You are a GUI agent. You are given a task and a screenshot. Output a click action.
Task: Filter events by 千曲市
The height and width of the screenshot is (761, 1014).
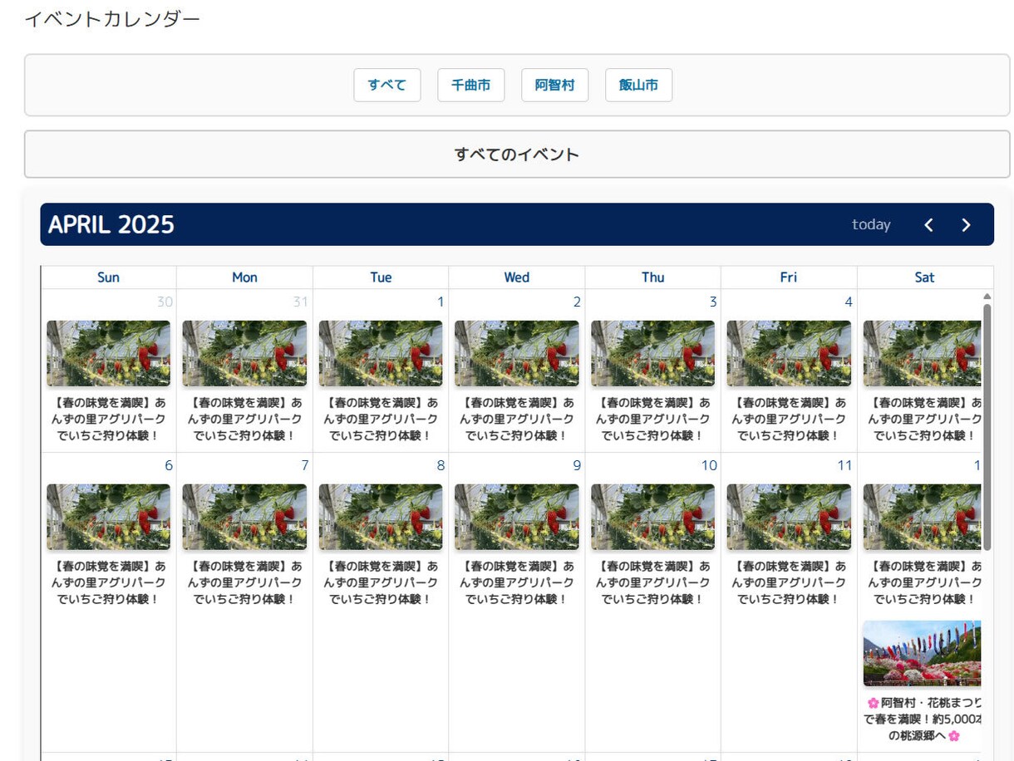(x=471, y=85)
